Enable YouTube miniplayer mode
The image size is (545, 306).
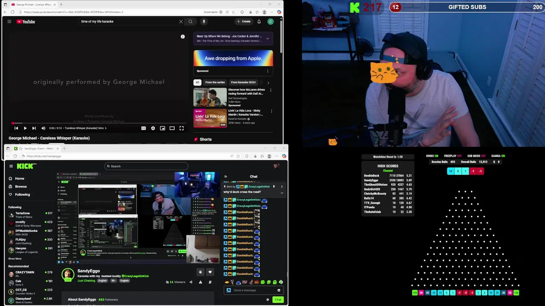[x=163, y=128]
